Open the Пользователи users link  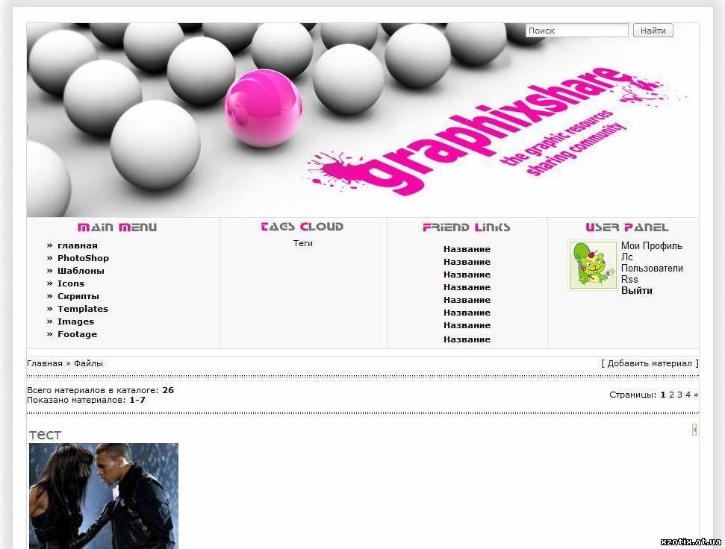point(652,269)
